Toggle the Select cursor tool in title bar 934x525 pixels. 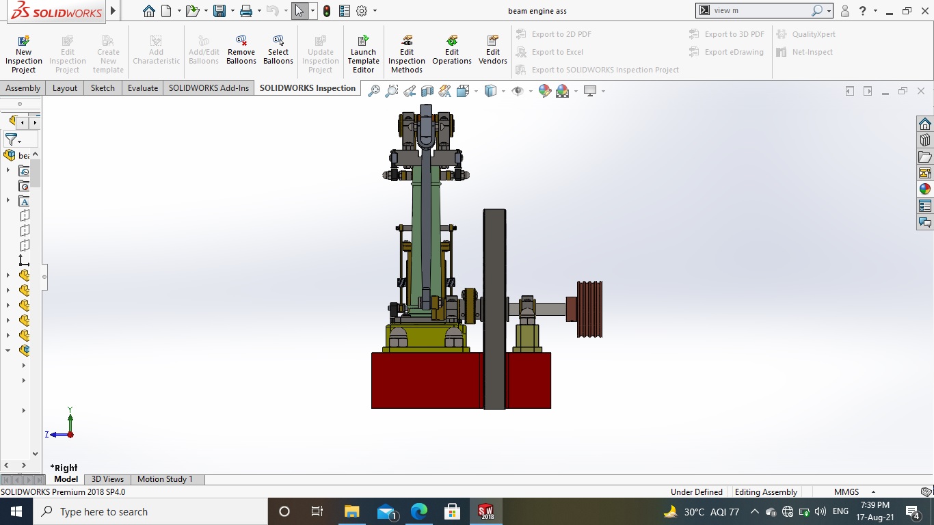click(299, 11)
